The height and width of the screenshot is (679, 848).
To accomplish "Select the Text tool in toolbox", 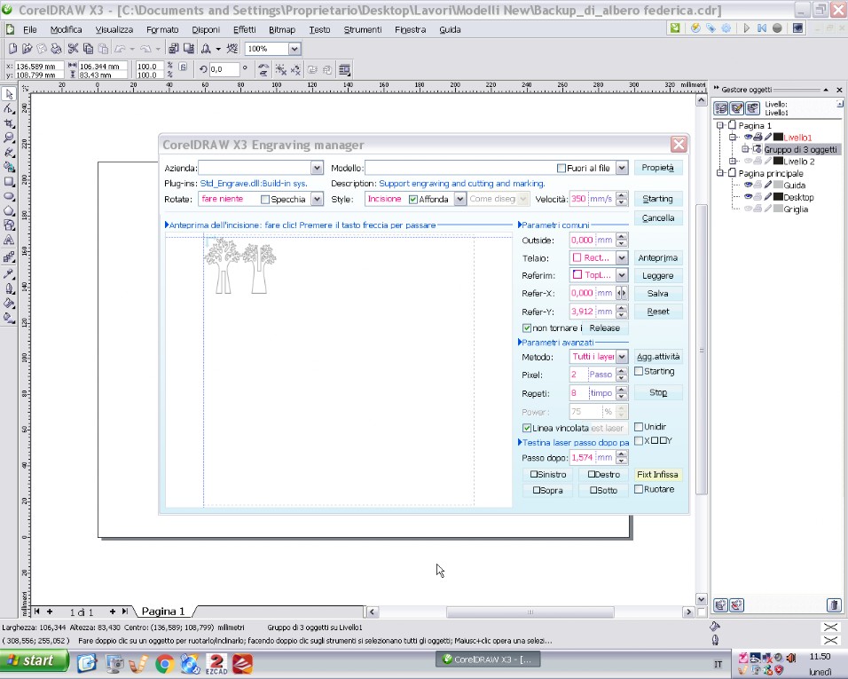I will pyautogui.click(x=9, y=241).
